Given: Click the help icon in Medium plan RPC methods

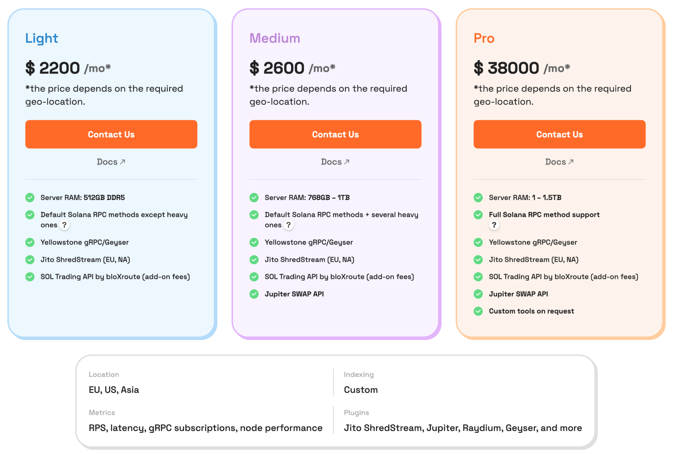Looking at the screenshot, I should [288, 225].
